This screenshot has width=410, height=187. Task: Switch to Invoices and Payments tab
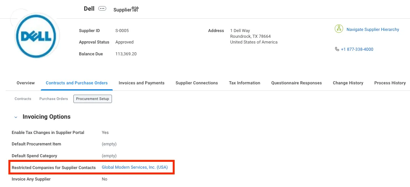pos(141,83)
